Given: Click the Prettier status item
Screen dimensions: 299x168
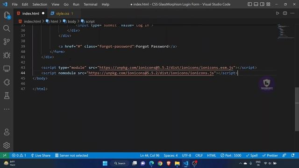Looking at the screenshot, I should click(270, 155).
